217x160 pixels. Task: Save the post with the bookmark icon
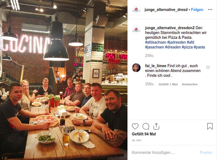[210, 126]
